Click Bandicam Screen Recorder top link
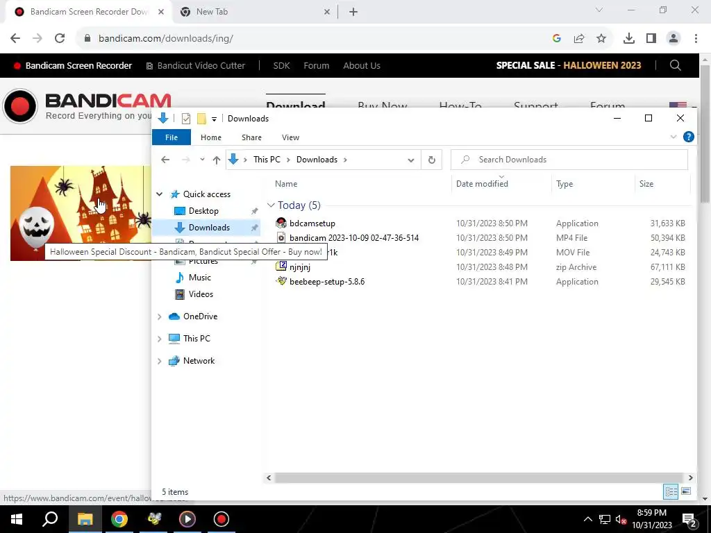The height and width of the screenshot is (533, 711). coord(72,65)
